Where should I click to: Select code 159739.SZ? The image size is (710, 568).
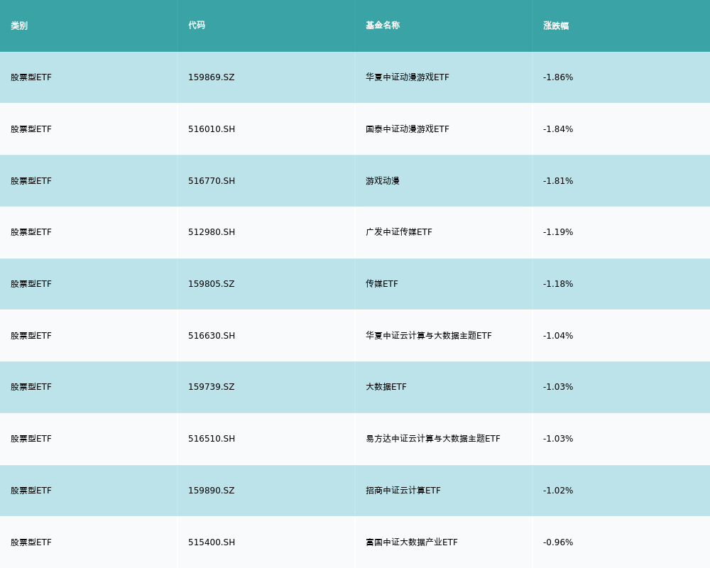pyautogui.click(x=211, y=387)
